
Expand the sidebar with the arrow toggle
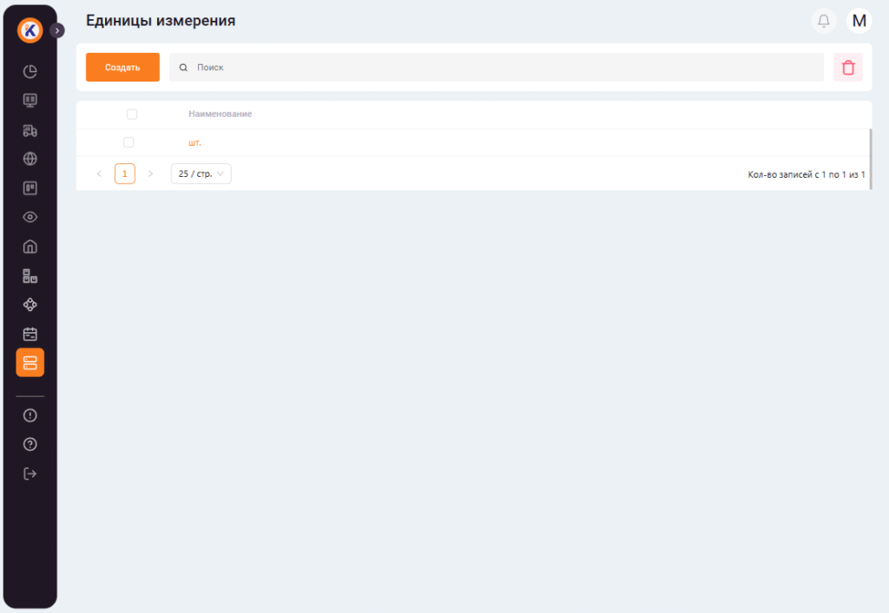tap(57, 30)
